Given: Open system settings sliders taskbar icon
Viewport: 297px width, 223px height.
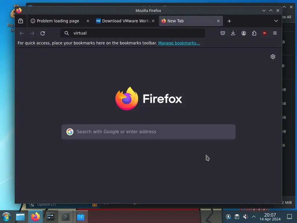Looking at the screenshot, I should [50, 217].
